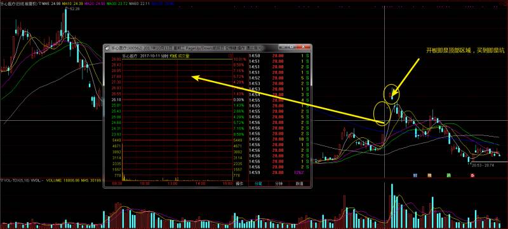The width and height of the screenshot is (508, 229).
Task: Click the red 急 event marker
Action: coord(472,175)
